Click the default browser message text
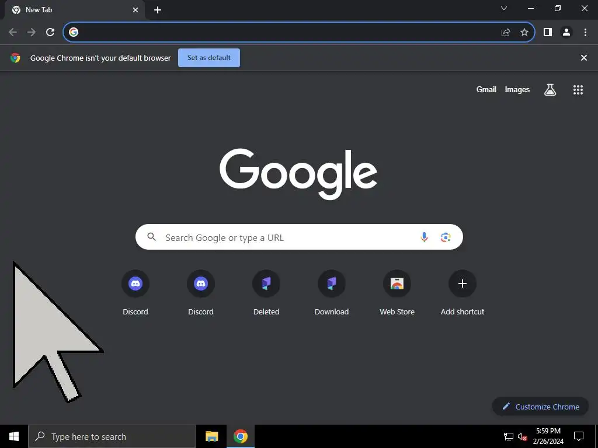The width and height of the screenshot is (598, 448). [x=100, y=58]
